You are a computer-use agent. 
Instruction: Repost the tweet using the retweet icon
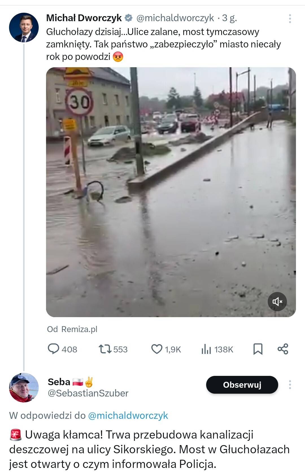(x=105, y=349)
